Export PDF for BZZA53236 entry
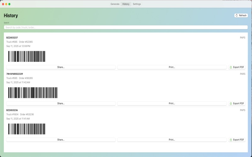This screenshot has width=252, height=157. pos(237,140)
